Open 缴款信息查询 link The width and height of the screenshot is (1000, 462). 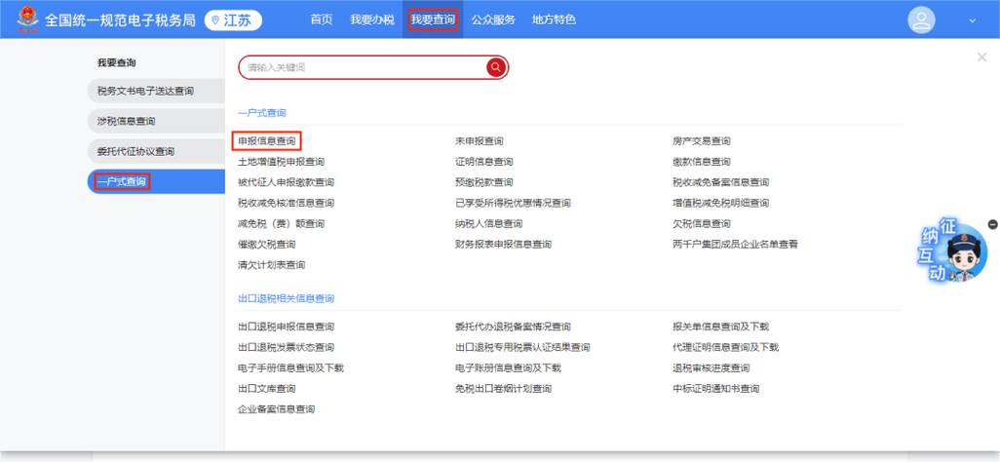pos(702,162)
